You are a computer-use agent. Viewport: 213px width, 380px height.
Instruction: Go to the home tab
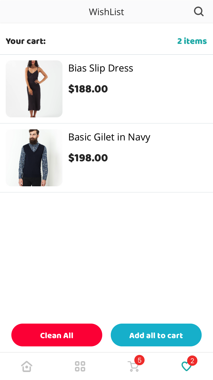27,366
